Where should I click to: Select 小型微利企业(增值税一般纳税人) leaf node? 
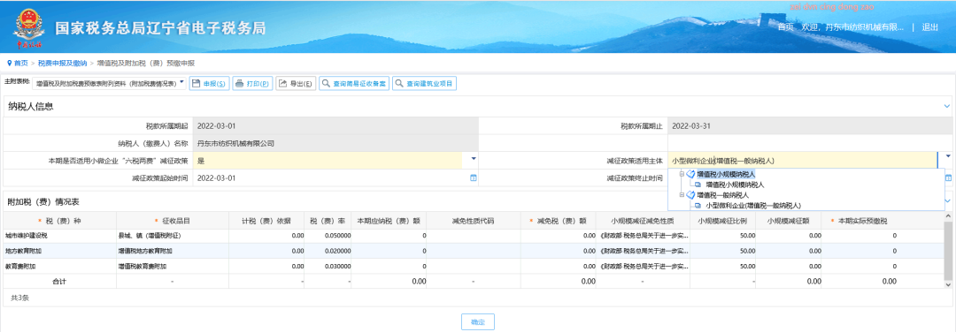753,206
